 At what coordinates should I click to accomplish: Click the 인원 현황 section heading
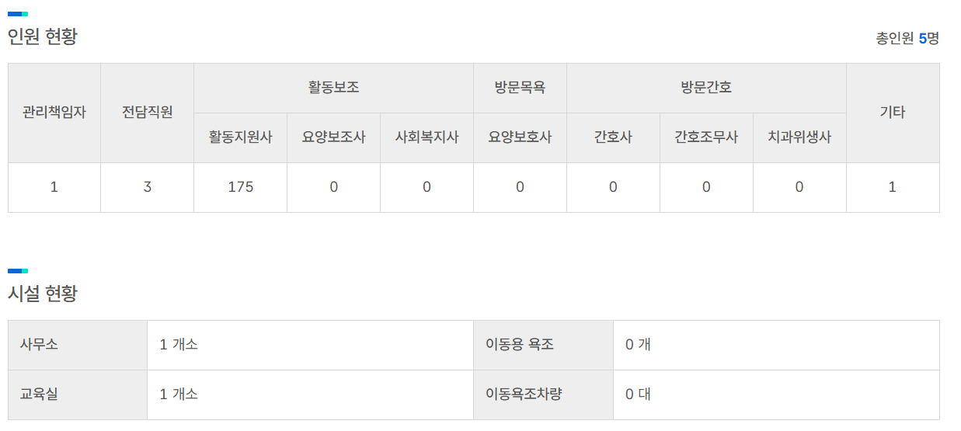[x=43, y=36]
